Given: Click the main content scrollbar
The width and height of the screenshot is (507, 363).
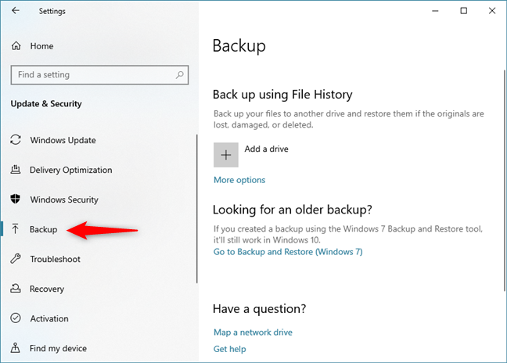Looking at the screenshot, I should pos(505,181).
